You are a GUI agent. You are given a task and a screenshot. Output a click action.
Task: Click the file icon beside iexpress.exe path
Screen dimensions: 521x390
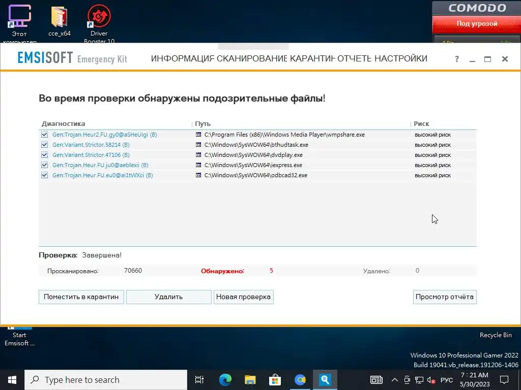[x=198, y=165]
